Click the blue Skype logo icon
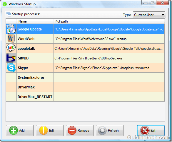Screen dimensions: 172x142 pyautogui.click(x=11, y=67)
